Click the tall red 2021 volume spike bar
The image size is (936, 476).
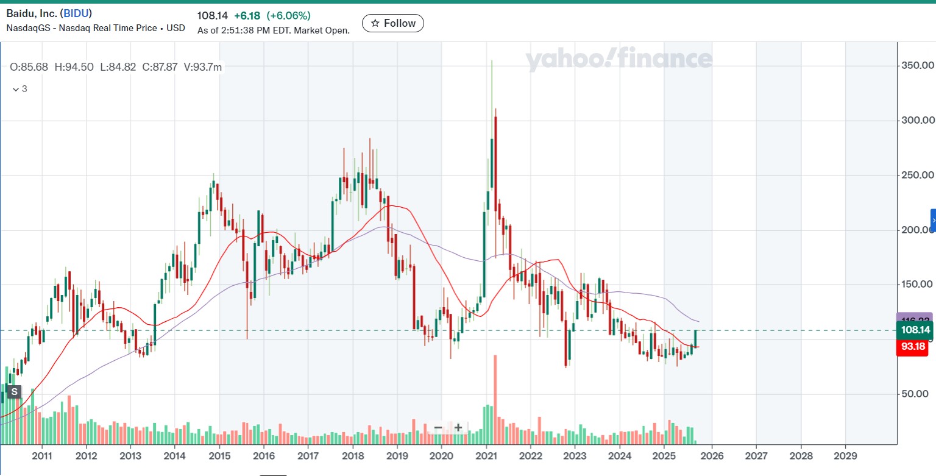[x=495, y=399]
